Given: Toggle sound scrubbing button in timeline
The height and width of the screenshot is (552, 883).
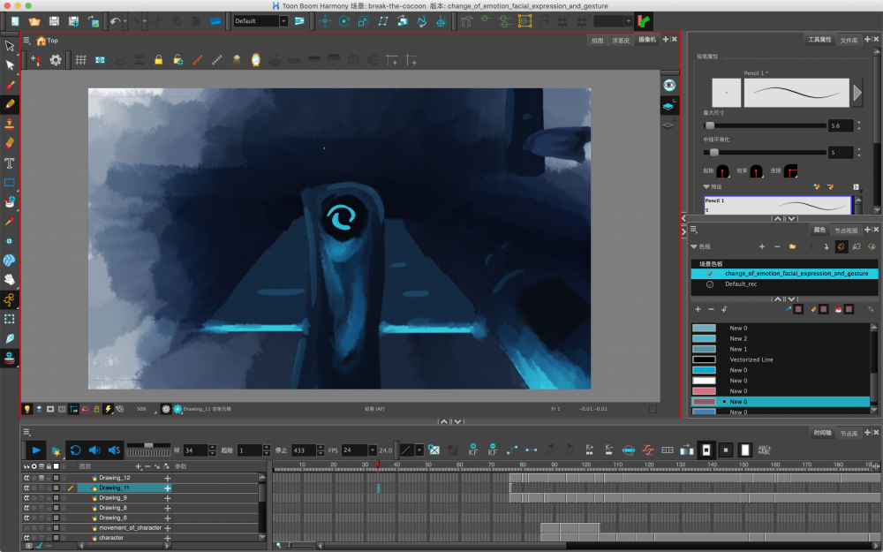Looking at the screenshot, I should [114, 450].
